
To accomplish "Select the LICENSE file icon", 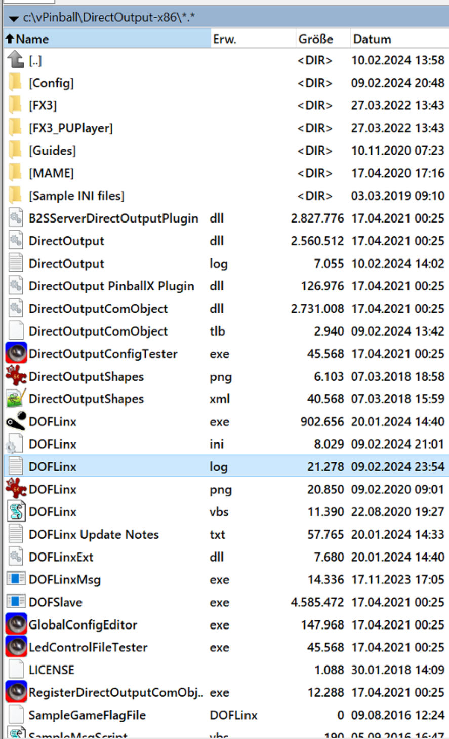I will [16, 669].
